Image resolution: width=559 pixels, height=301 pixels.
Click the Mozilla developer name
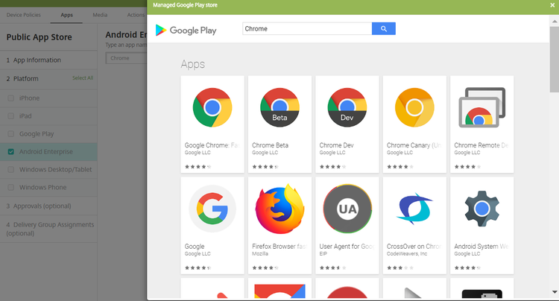click(260, 253)
